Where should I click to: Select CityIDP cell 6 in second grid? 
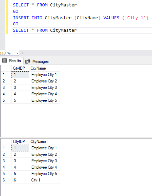pyautogui.click(x=20, y=180)
